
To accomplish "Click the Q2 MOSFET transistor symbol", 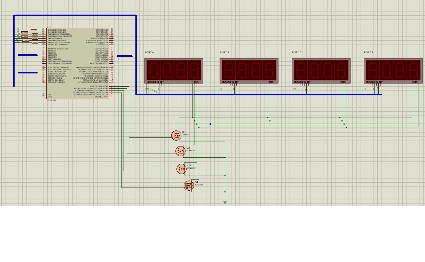I will [x=180, y=151].
